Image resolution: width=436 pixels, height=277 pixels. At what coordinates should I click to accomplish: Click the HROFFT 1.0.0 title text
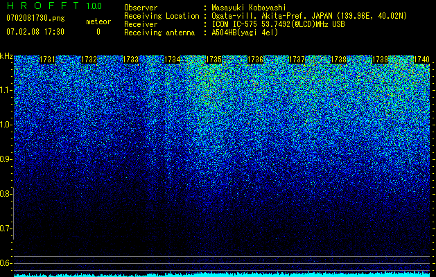(54, 6)
